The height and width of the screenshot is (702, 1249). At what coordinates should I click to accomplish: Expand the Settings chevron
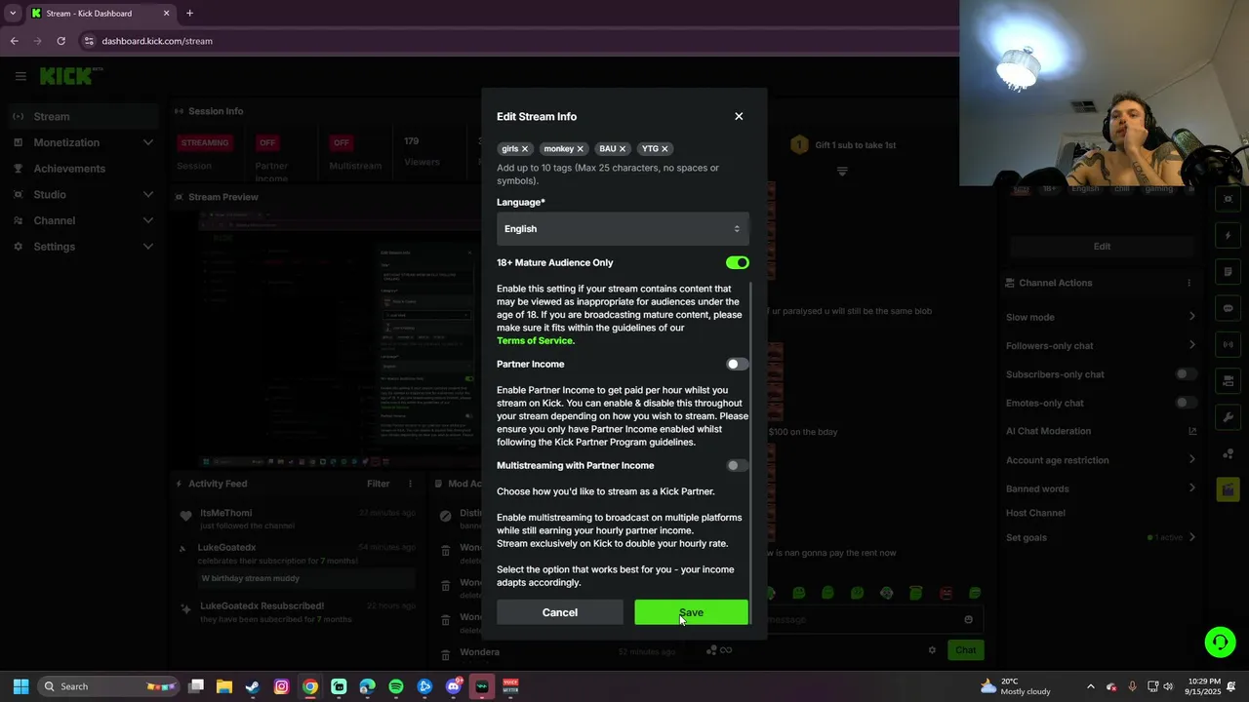147,247
